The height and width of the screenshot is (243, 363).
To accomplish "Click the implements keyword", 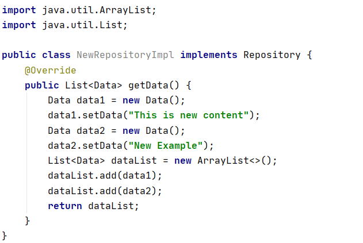I will [x=208, y=55].
